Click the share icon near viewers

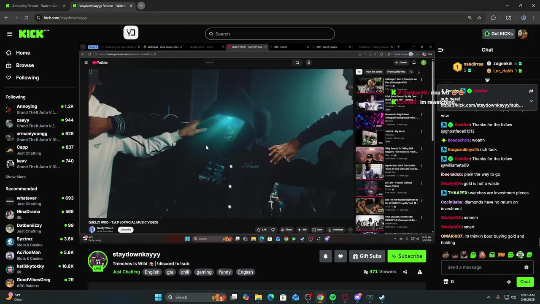(405, 272)
